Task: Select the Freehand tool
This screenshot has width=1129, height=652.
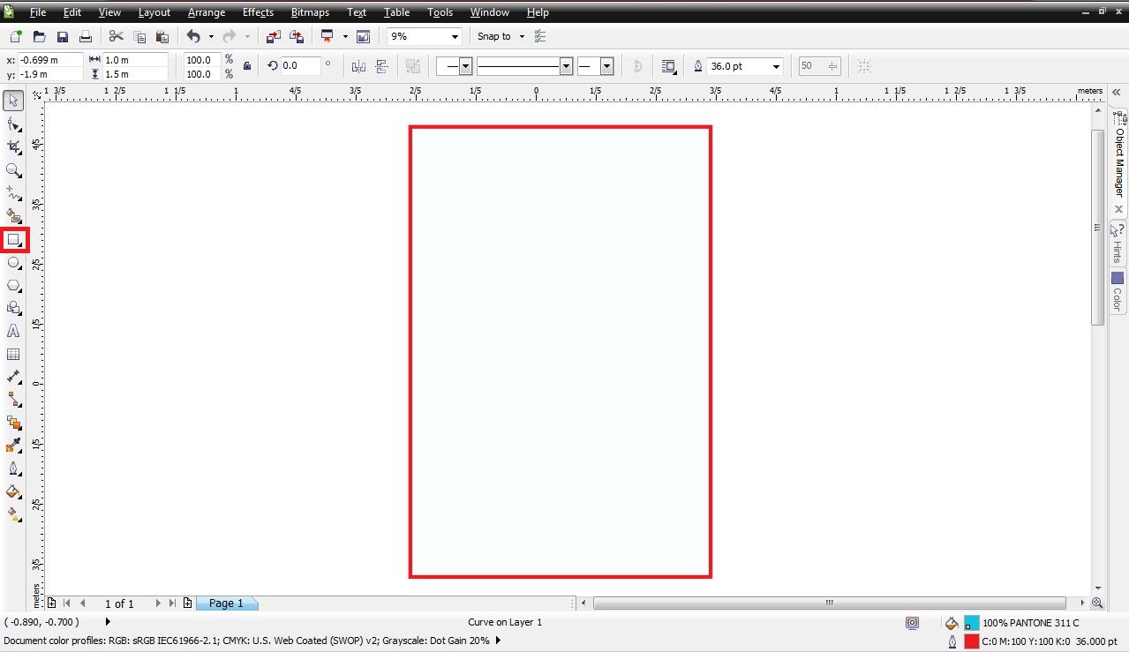Action: point(13,193)
